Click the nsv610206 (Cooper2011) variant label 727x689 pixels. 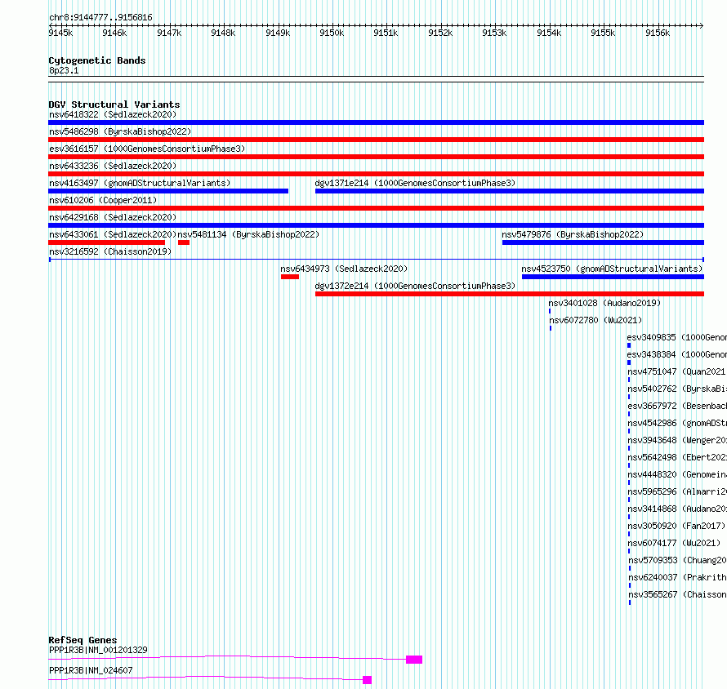coord(103,200)
